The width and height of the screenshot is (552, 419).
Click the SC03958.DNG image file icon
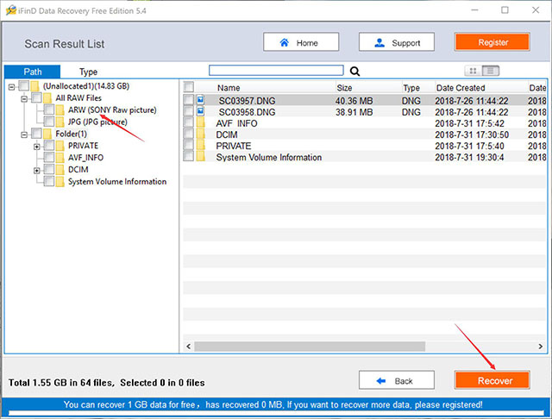(x=200, y=111)
